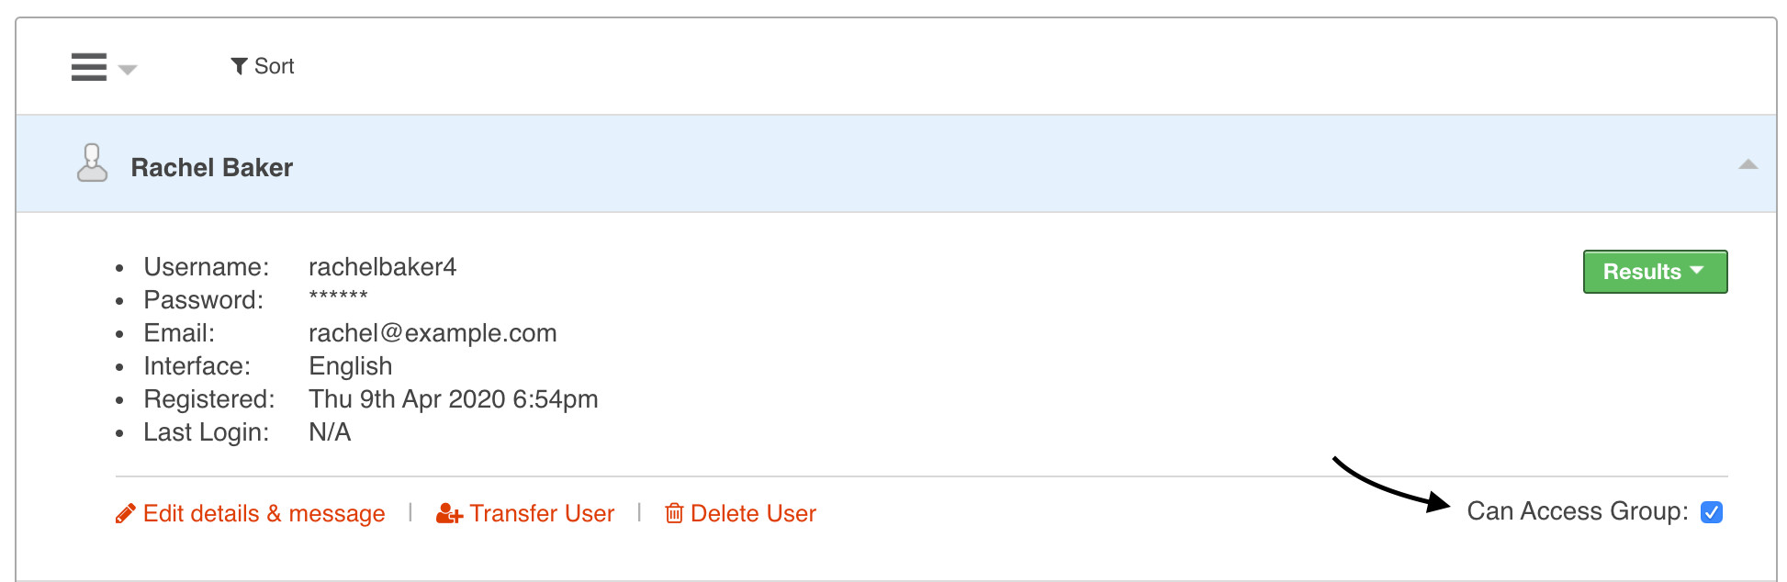Click the Can Access Group label
Image resolution: width=1787 pixels, height=582 pixels.
pyautogui.click(x=1577, y=511)
